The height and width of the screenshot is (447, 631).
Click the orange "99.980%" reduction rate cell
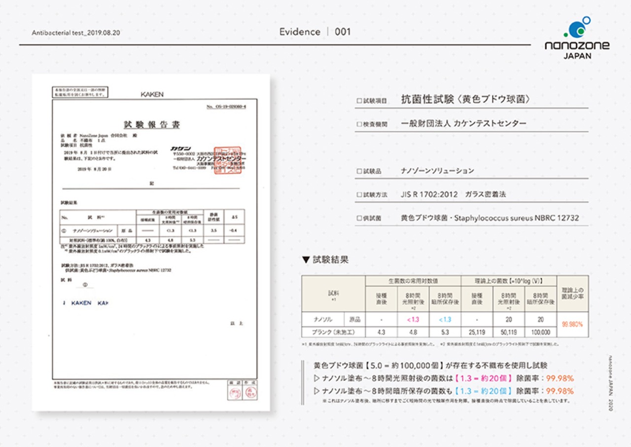[x=572, y=325]
